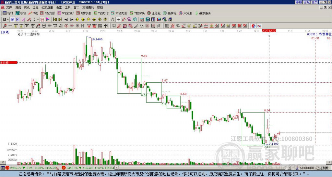Toggle the yin-yang symbol button
332x177 pixels.
253,26
